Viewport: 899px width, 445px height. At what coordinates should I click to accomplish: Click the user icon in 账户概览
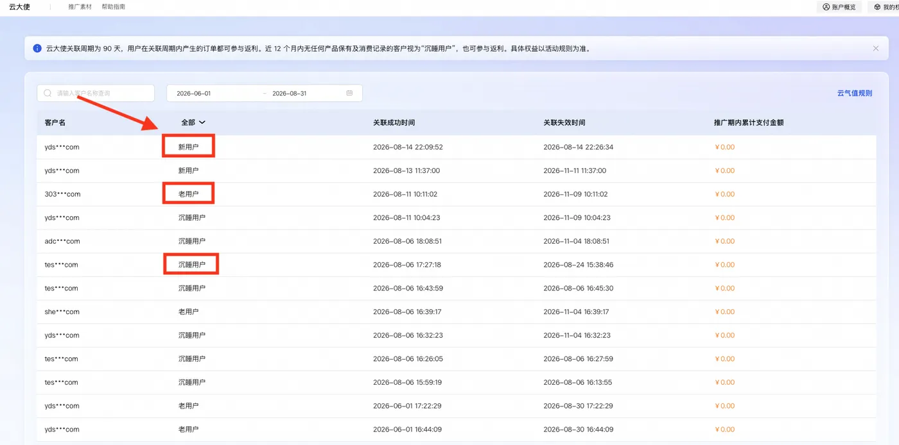(826, 7)
